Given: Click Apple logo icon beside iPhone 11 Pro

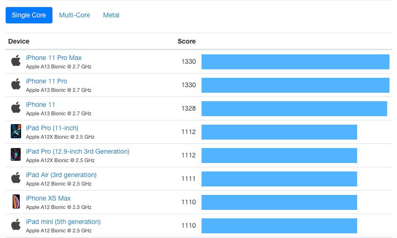Looking at the screenshot, I should pyautogui.click(x=16, y=84).
